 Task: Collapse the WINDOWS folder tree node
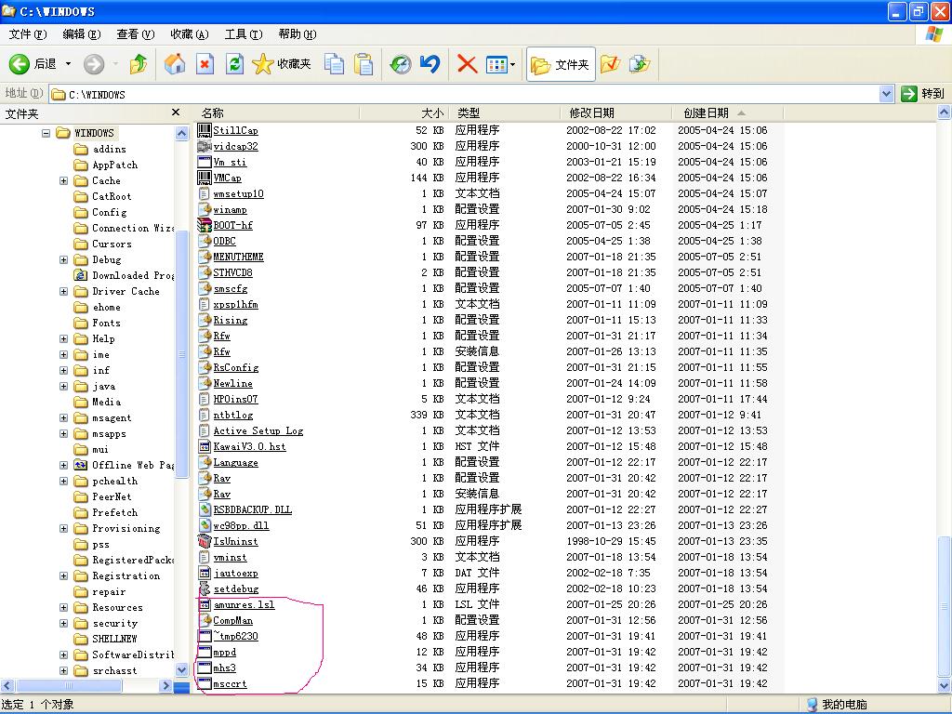coord(46,133)
